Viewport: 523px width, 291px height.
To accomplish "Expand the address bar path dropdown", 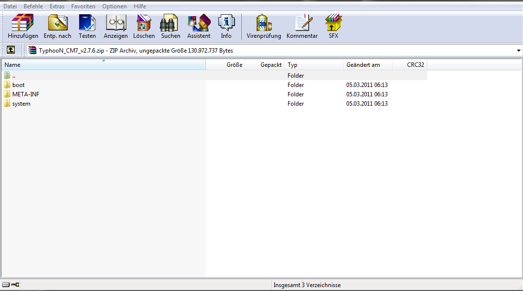I will coord(518,51).
